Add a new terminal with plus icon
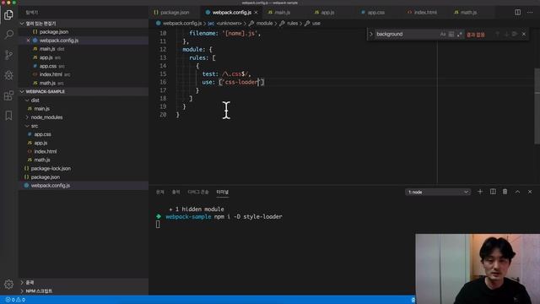This screenshot has height=304, width=540. (x=480, y=192)
